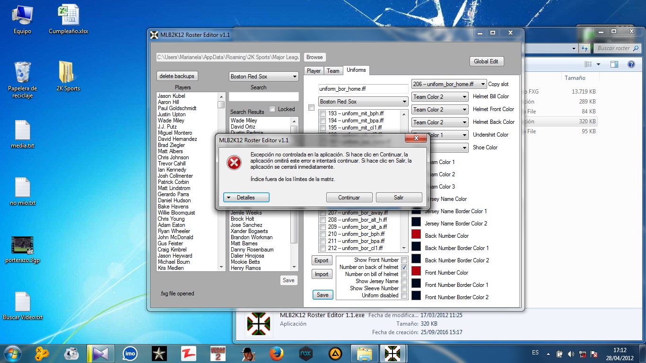The height and width of the screenshot is (363, 646).
Task: Select the Buscar Video.txt desktop file
Action: (x=22, y=306)
